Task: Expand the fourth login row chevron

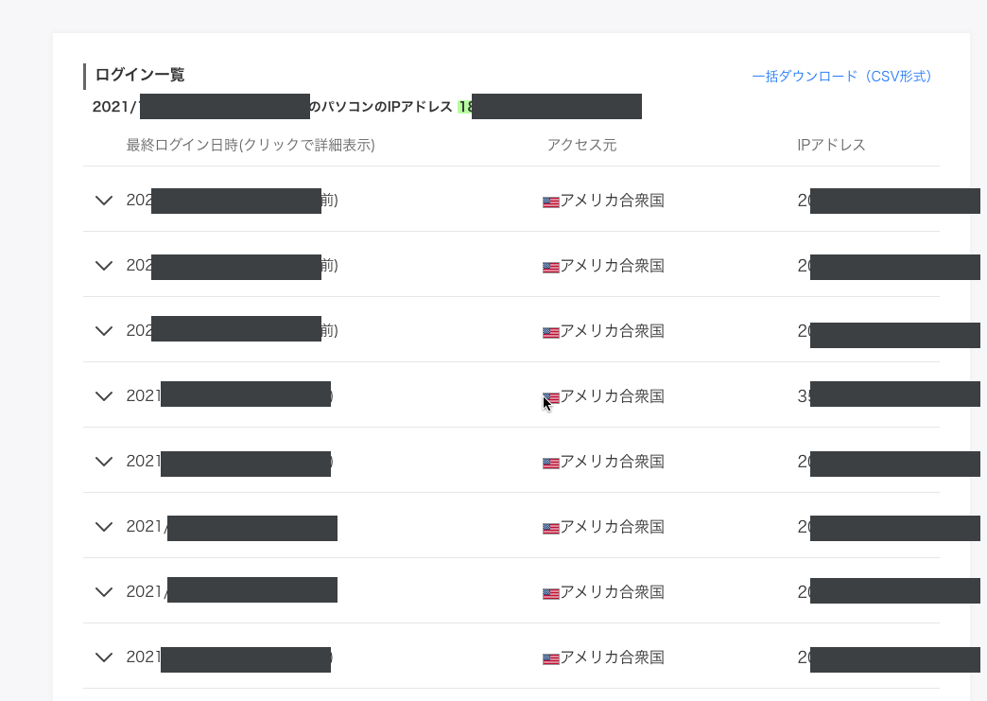Action: [x=104, y=396]
